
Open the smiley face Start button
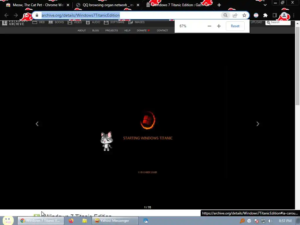tap(8, 221)
